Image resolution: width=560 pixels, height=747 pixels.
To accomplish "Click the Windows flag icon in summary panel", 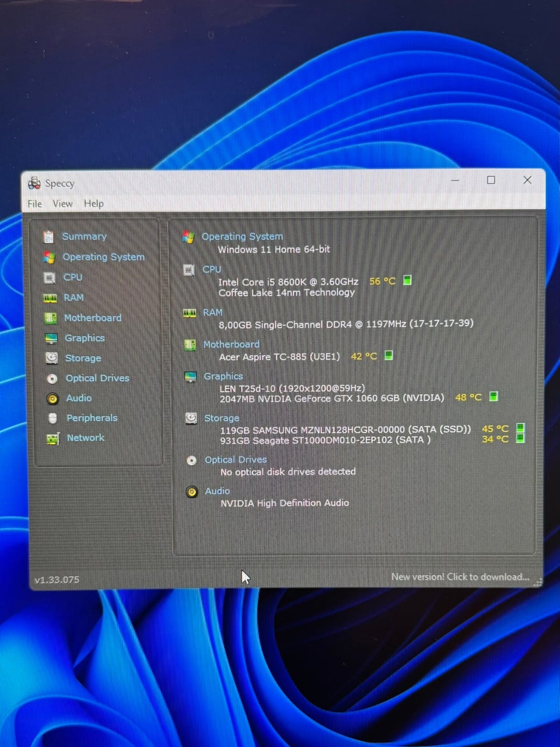I will pos(188,237).
